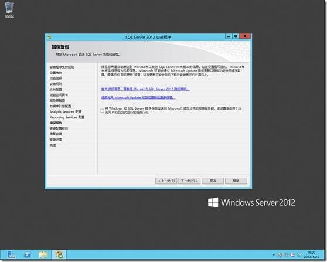Minimize the SQL Server 2012 setup window

[x=229, y=36]
